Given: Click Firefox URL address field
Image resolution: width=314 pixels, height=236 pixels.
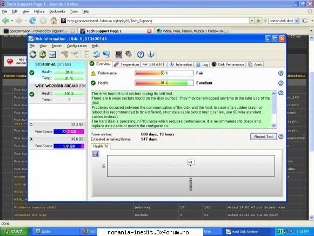Looking at the screenshot, I should point(155,21).
